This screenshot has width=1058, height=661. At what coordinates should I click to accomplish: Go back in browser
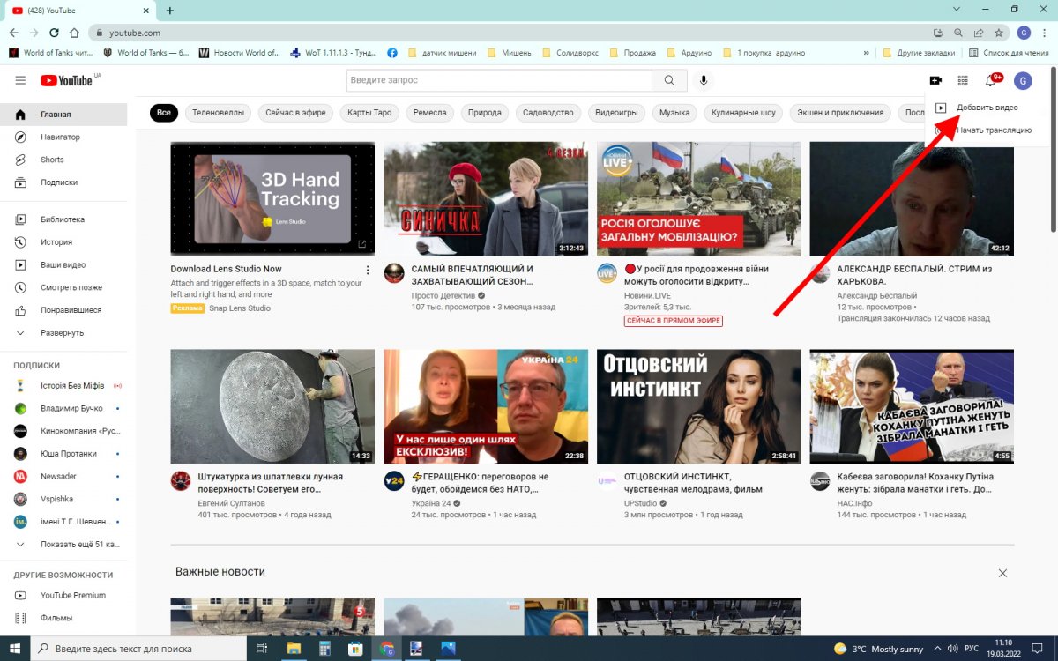[x=14, y=33]
